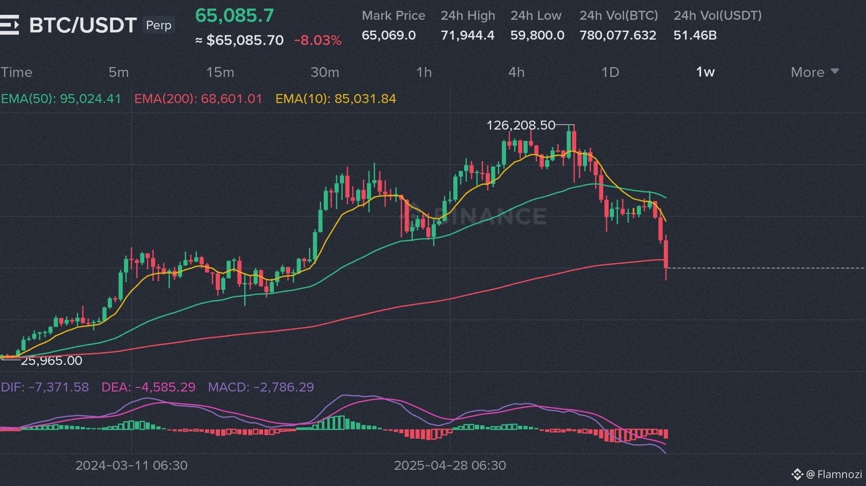This screenshot has width=866, height=486.
Task: Switch to the 15m timeframe tab
Action: [220, 72]
